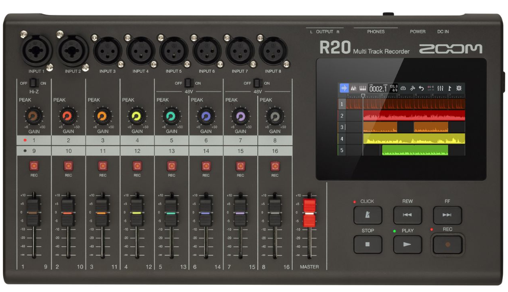Toggle 48V phantom power for inputs 5-6
508x292 pixels.
point(188,83)
